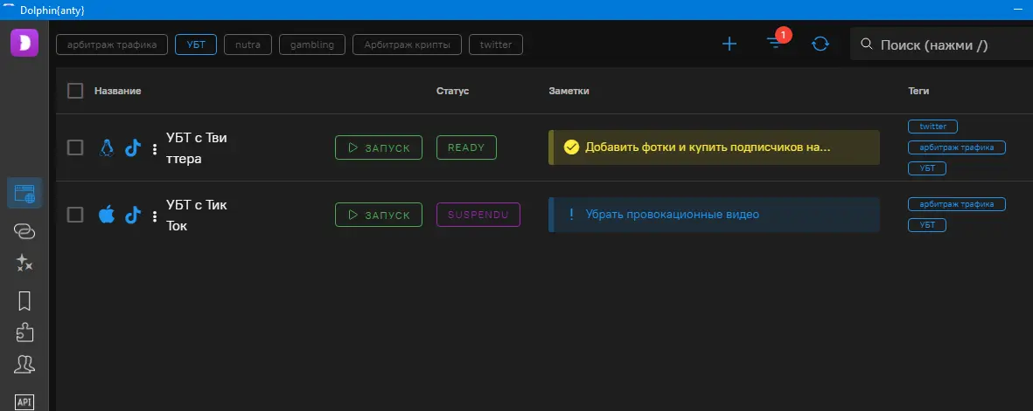The width and height of the screenshot is (1033, 411).
Task: Launch УБТ с Твиттера with ЗАПУСК button
Action: click(379, 148)
